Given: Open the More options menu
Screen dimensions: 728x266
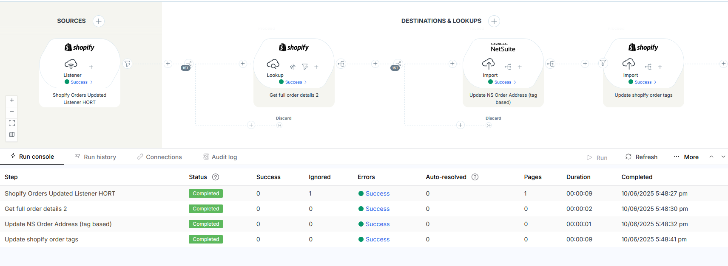Looking at the screenshot, I should point(686,157).
